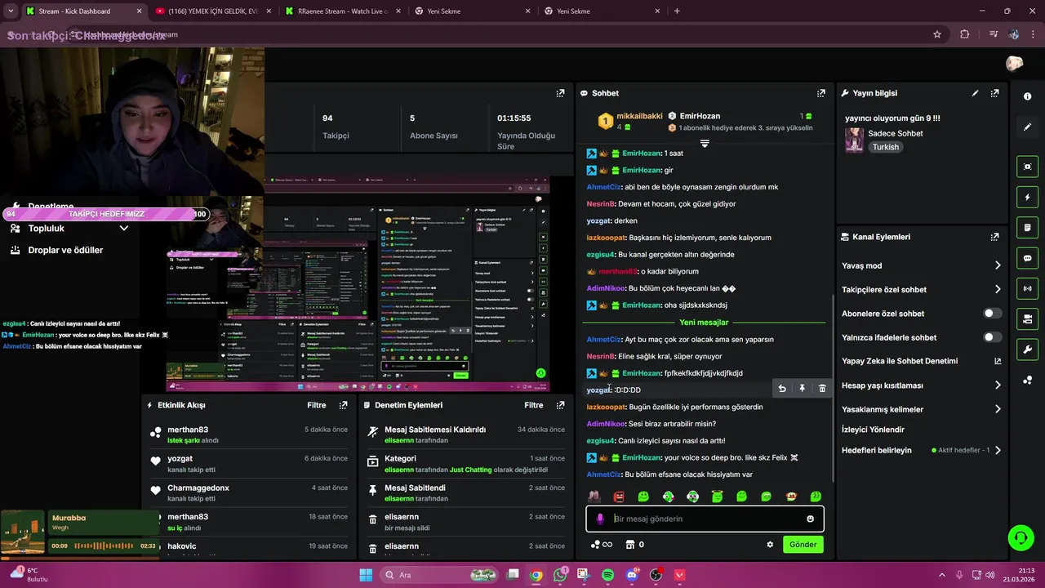The width and height of the screenshot is (1045, 588).
Task: Click the profile avatar at top right
Action: click(x=1015, y=64)
